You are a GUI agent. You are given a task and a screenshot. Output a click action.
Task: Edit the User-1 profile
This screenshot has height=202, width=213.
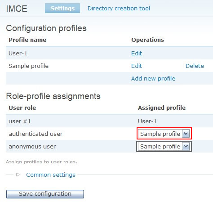pos(137,53)
